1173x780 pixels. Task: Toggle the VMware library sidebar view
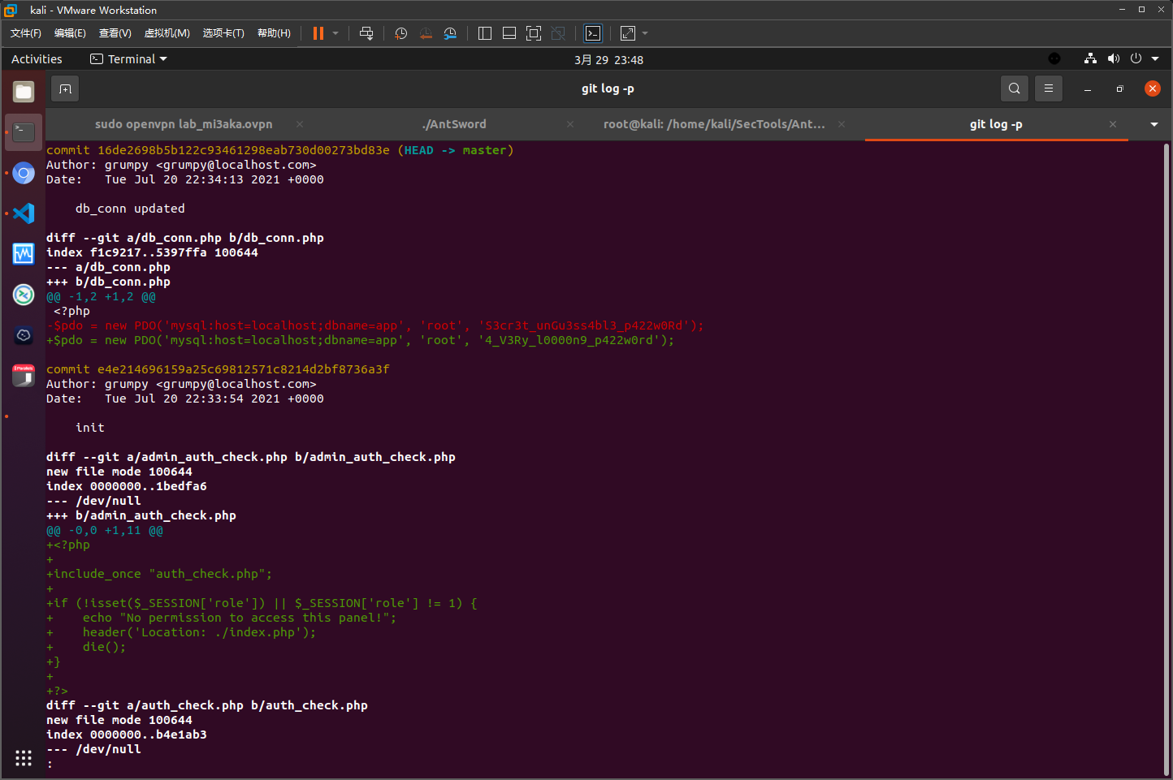pos(485,33)
